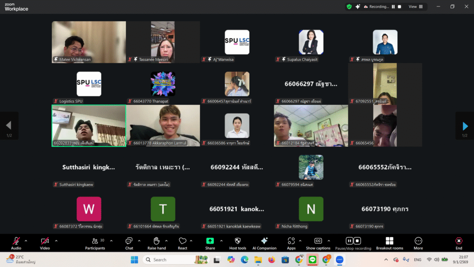Open the Participants panel
This screenshot has width=474, height=267.
point(95,242)
